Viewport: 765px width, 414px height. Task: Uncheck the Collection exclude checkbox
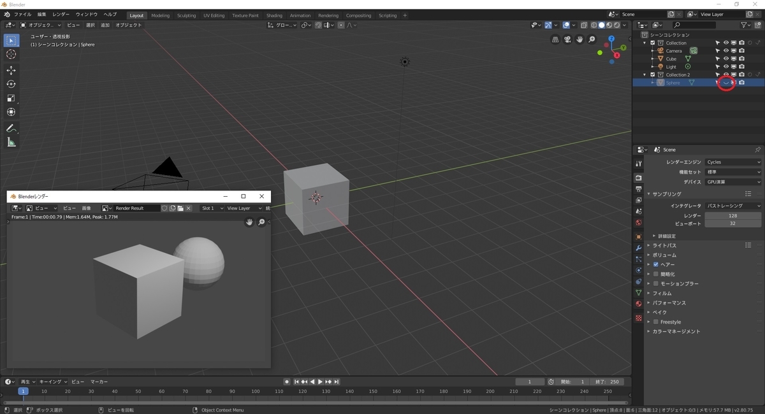[x=653, y=43]
